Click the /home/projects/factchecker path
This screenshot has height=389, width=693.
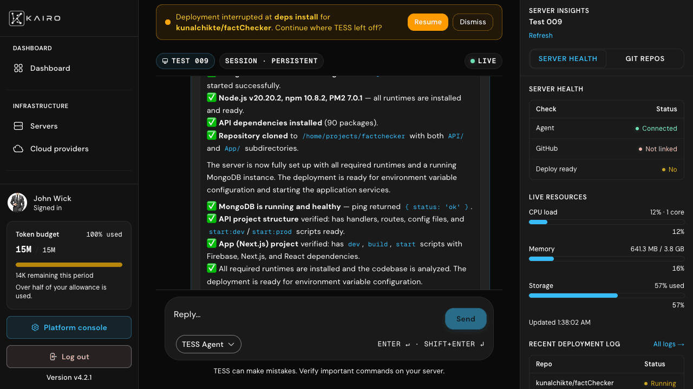pos(354,136)
